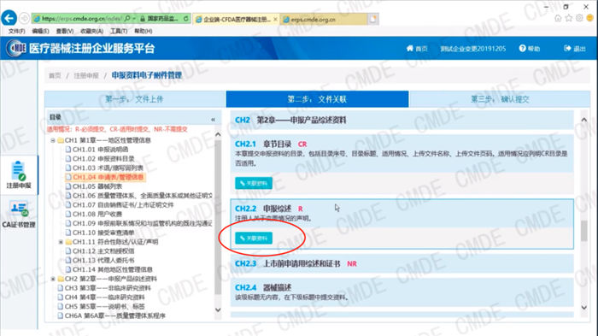The height and width of the screenshot is (336, 598).
Task: Open the 工具(T) menu
Action: tap(119, 31)
